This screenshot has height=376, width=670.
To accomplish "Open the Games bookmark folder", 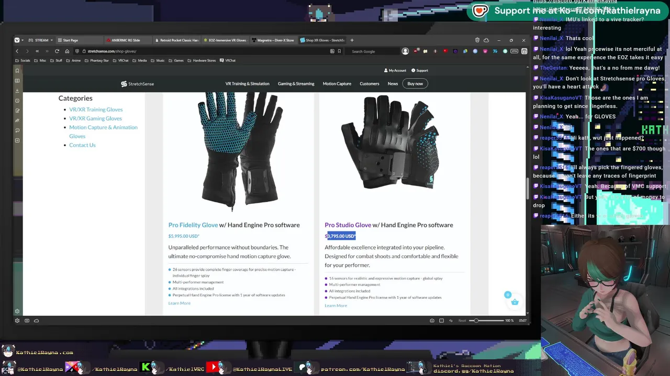I will 176,61.
